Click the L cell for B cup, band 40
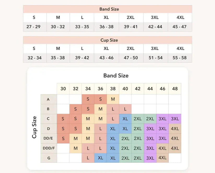This screenshot has width=215, height=173. pos(125,109)
